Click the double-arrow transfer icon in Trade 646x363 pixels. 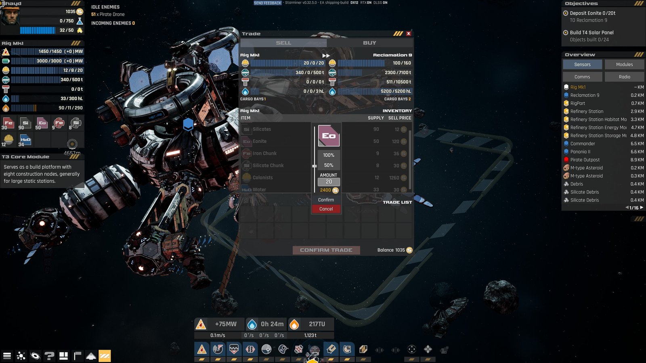click(x=326, y=55)
